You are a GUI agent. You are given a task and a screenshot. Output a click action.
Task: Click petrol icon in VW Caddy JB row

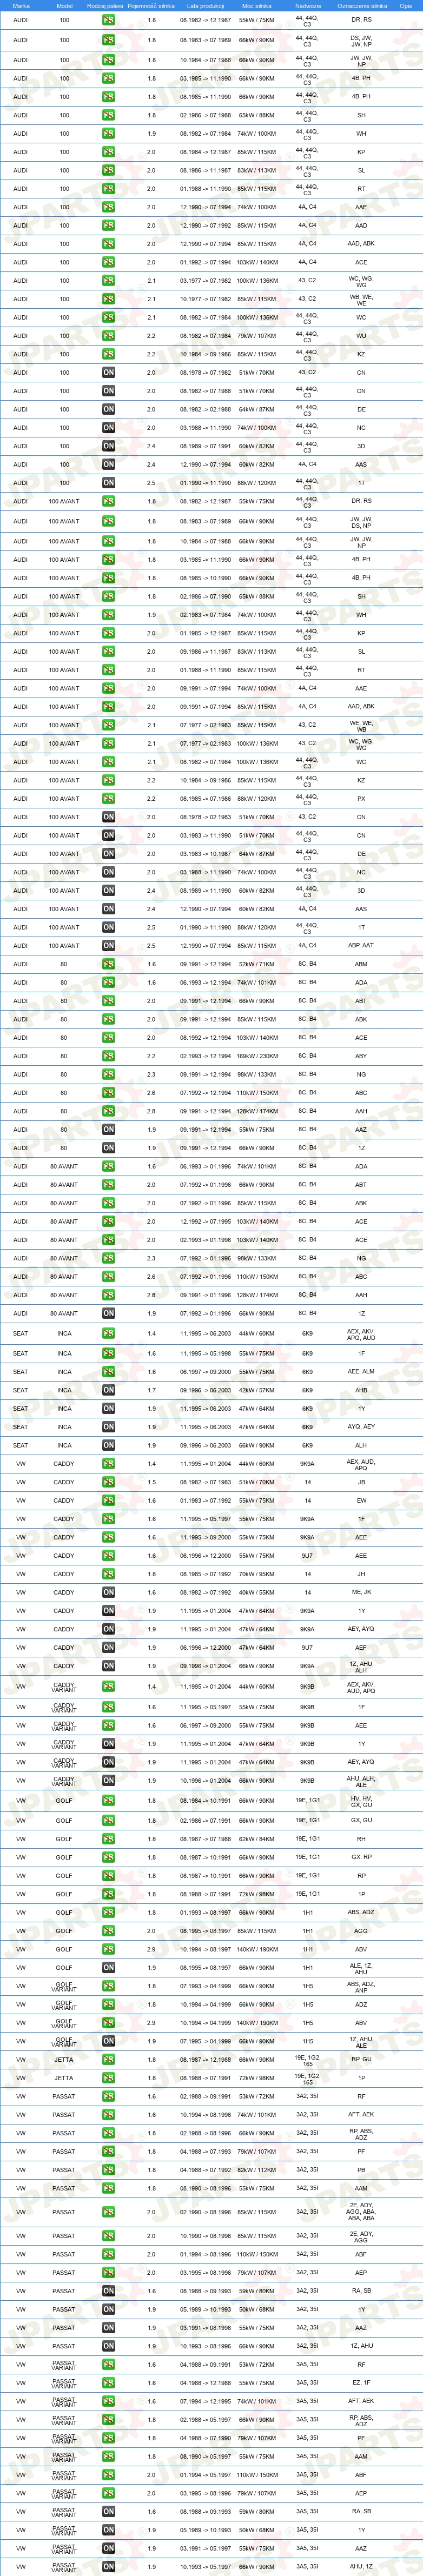pyautogui.click(x=108, y=1482)
